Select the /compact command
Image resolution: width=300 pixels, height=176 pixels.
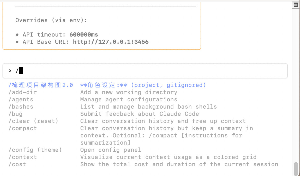point(23,128)
